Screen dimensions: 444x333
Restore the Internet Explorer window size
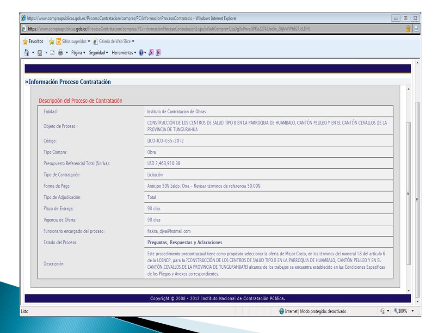tap(405, 18)
